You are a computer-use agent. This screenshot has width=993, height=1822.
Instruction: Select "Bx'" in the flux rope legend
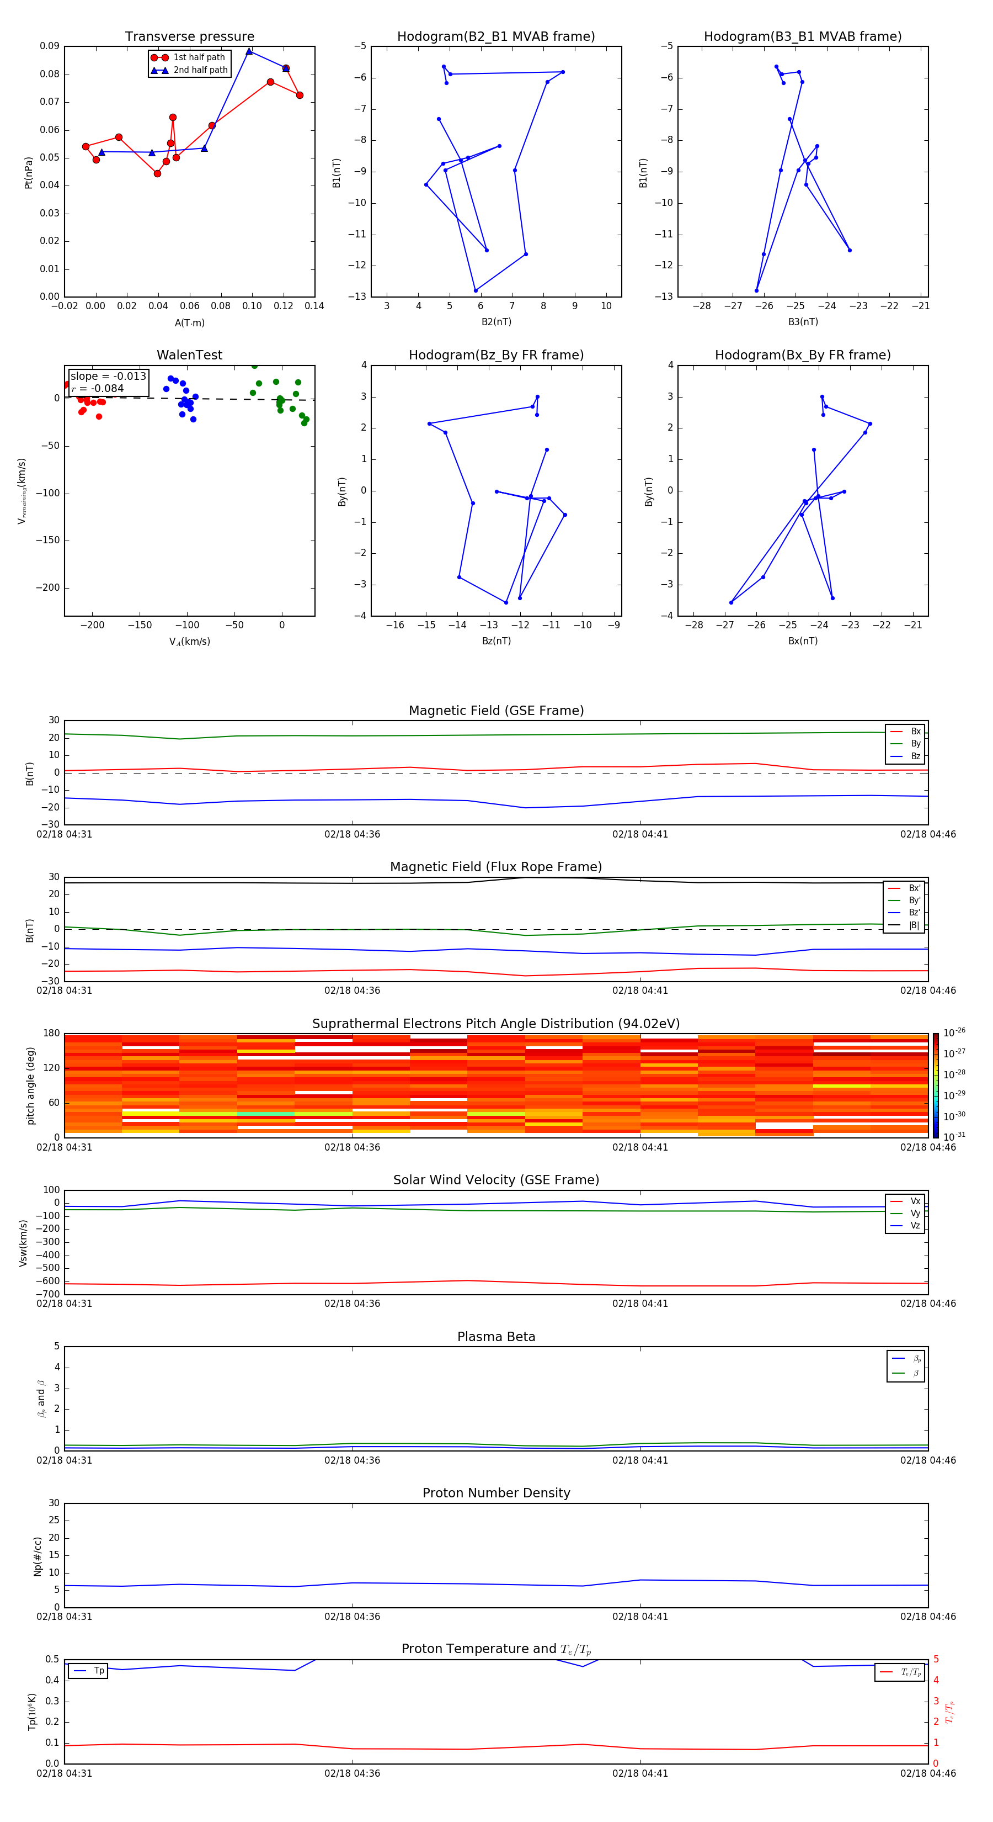pyautogui.click(x=905, y=888)
